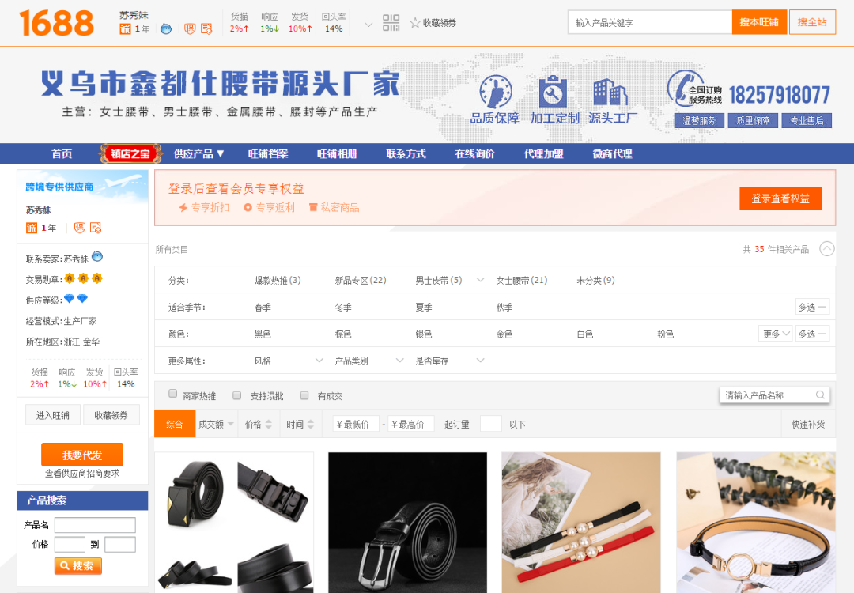854x593 pixels.
Task: Click the 品质保障 quality assurance icon
Action: tap(495, 92)
